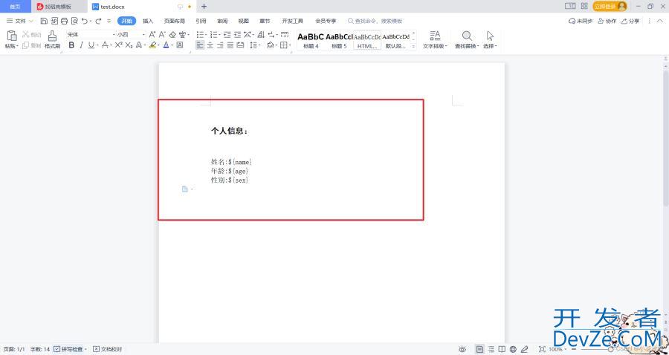Click the eye protection mode icon in status bar
669x355 pixels.
[x=462, y=349]
